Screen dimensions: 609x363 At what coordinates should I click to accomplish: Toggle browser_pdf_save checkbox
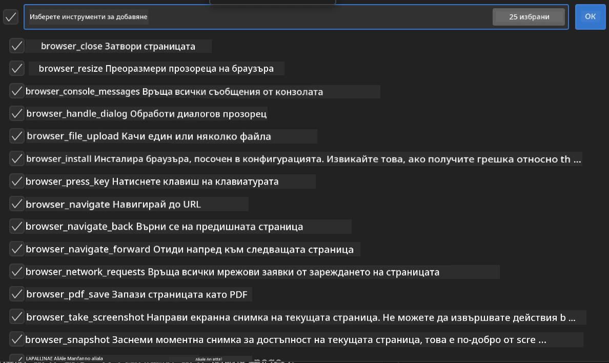click(17, 294)
